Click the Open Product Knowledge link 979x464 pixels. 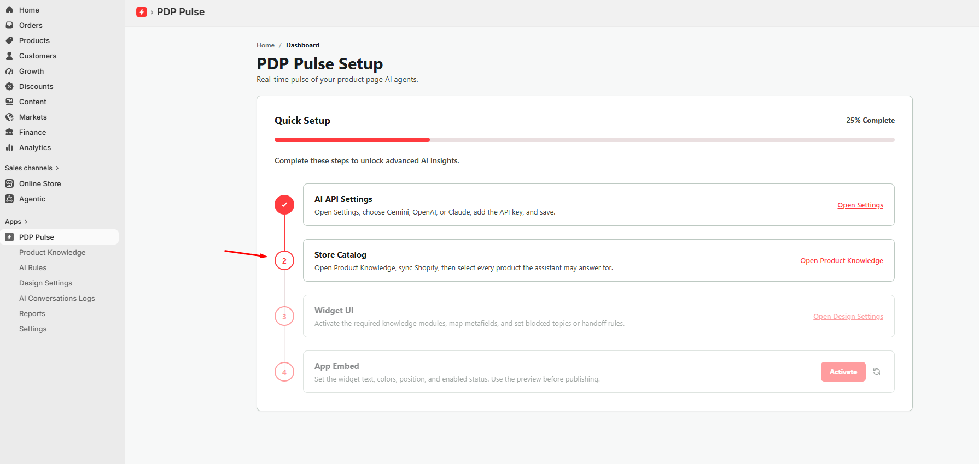[x=842, y=261]
